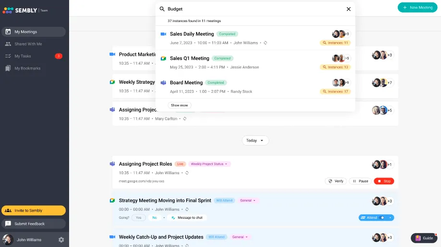The height and width of the screenshot is (247, 441).
Task: Select Yes for Going
Action: pos(138,217)
